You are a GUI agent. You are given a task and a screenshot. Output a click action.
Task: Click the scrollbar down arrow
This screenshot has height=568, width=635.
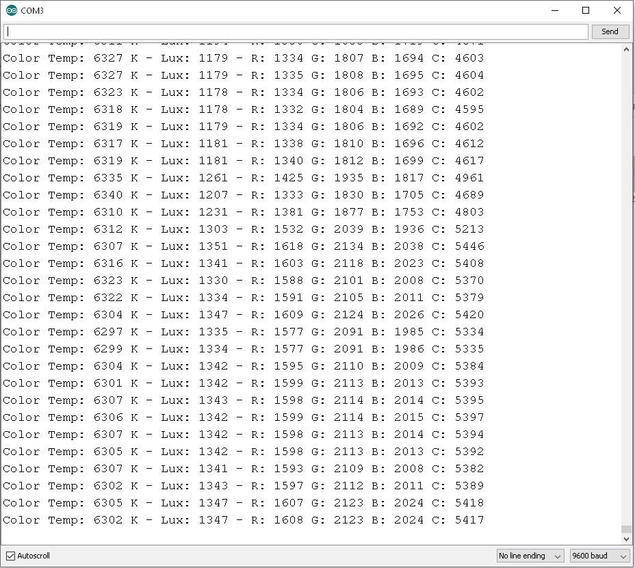tap(626, 539)
